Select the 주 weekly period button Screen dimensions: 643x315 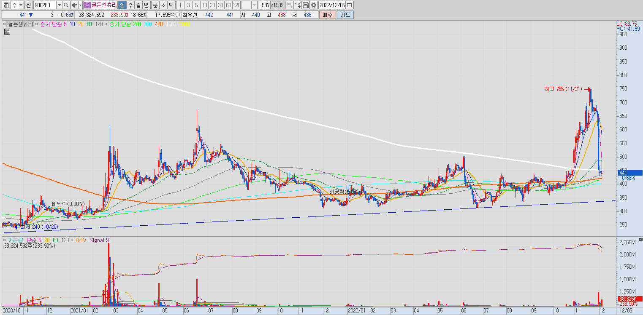[x=130, y=5]
